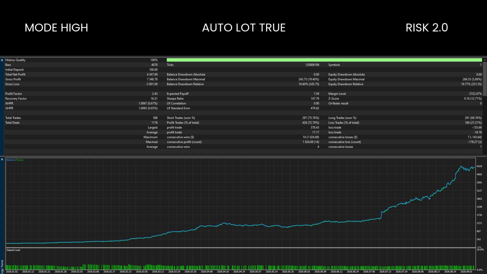Image resolution: width=487 pixels, height=274 pixels.
Task: Click the AUTO LOT TRUE heading
Action: 244,28
